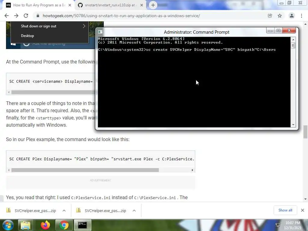Viewport: 308px width, 231px height.
Task: Click the address bar URL
Action: click(x=121, y=16)
